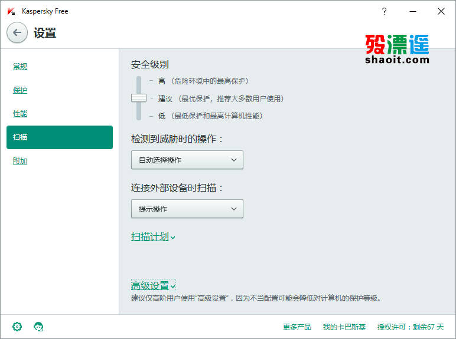
Task: Close the Kaspersky Free window
Action: (441, 11)
